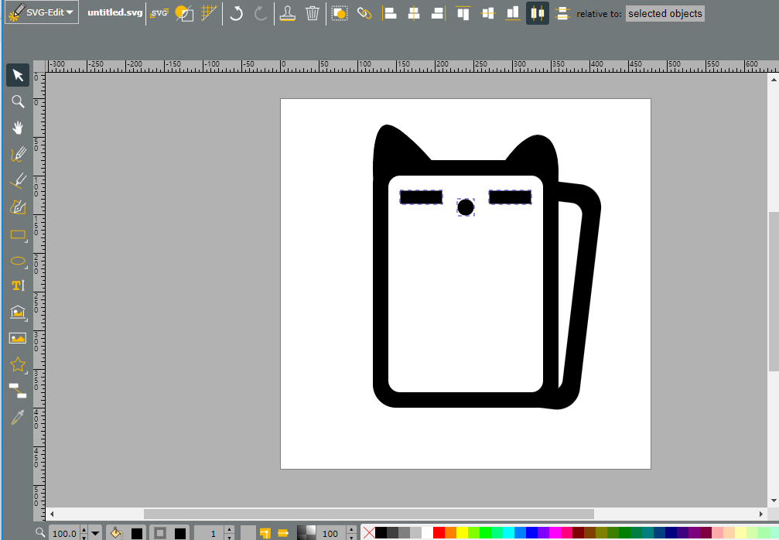Pick the red color swatch in palette
The image size is (779, 540).
(x=439, y=533)
